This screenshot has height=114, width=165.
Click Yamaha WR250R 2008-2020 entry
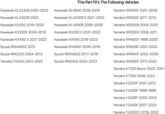pyautogui.click(x=136, y=25)
